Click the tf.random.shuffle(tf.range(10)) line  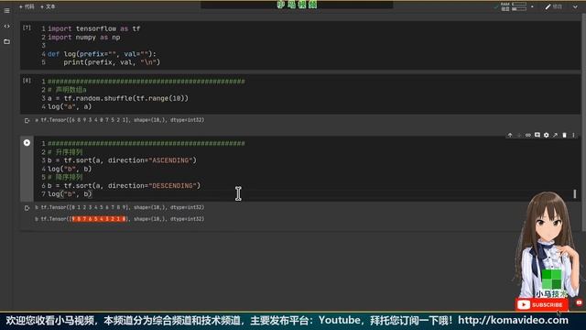[118, 98]
